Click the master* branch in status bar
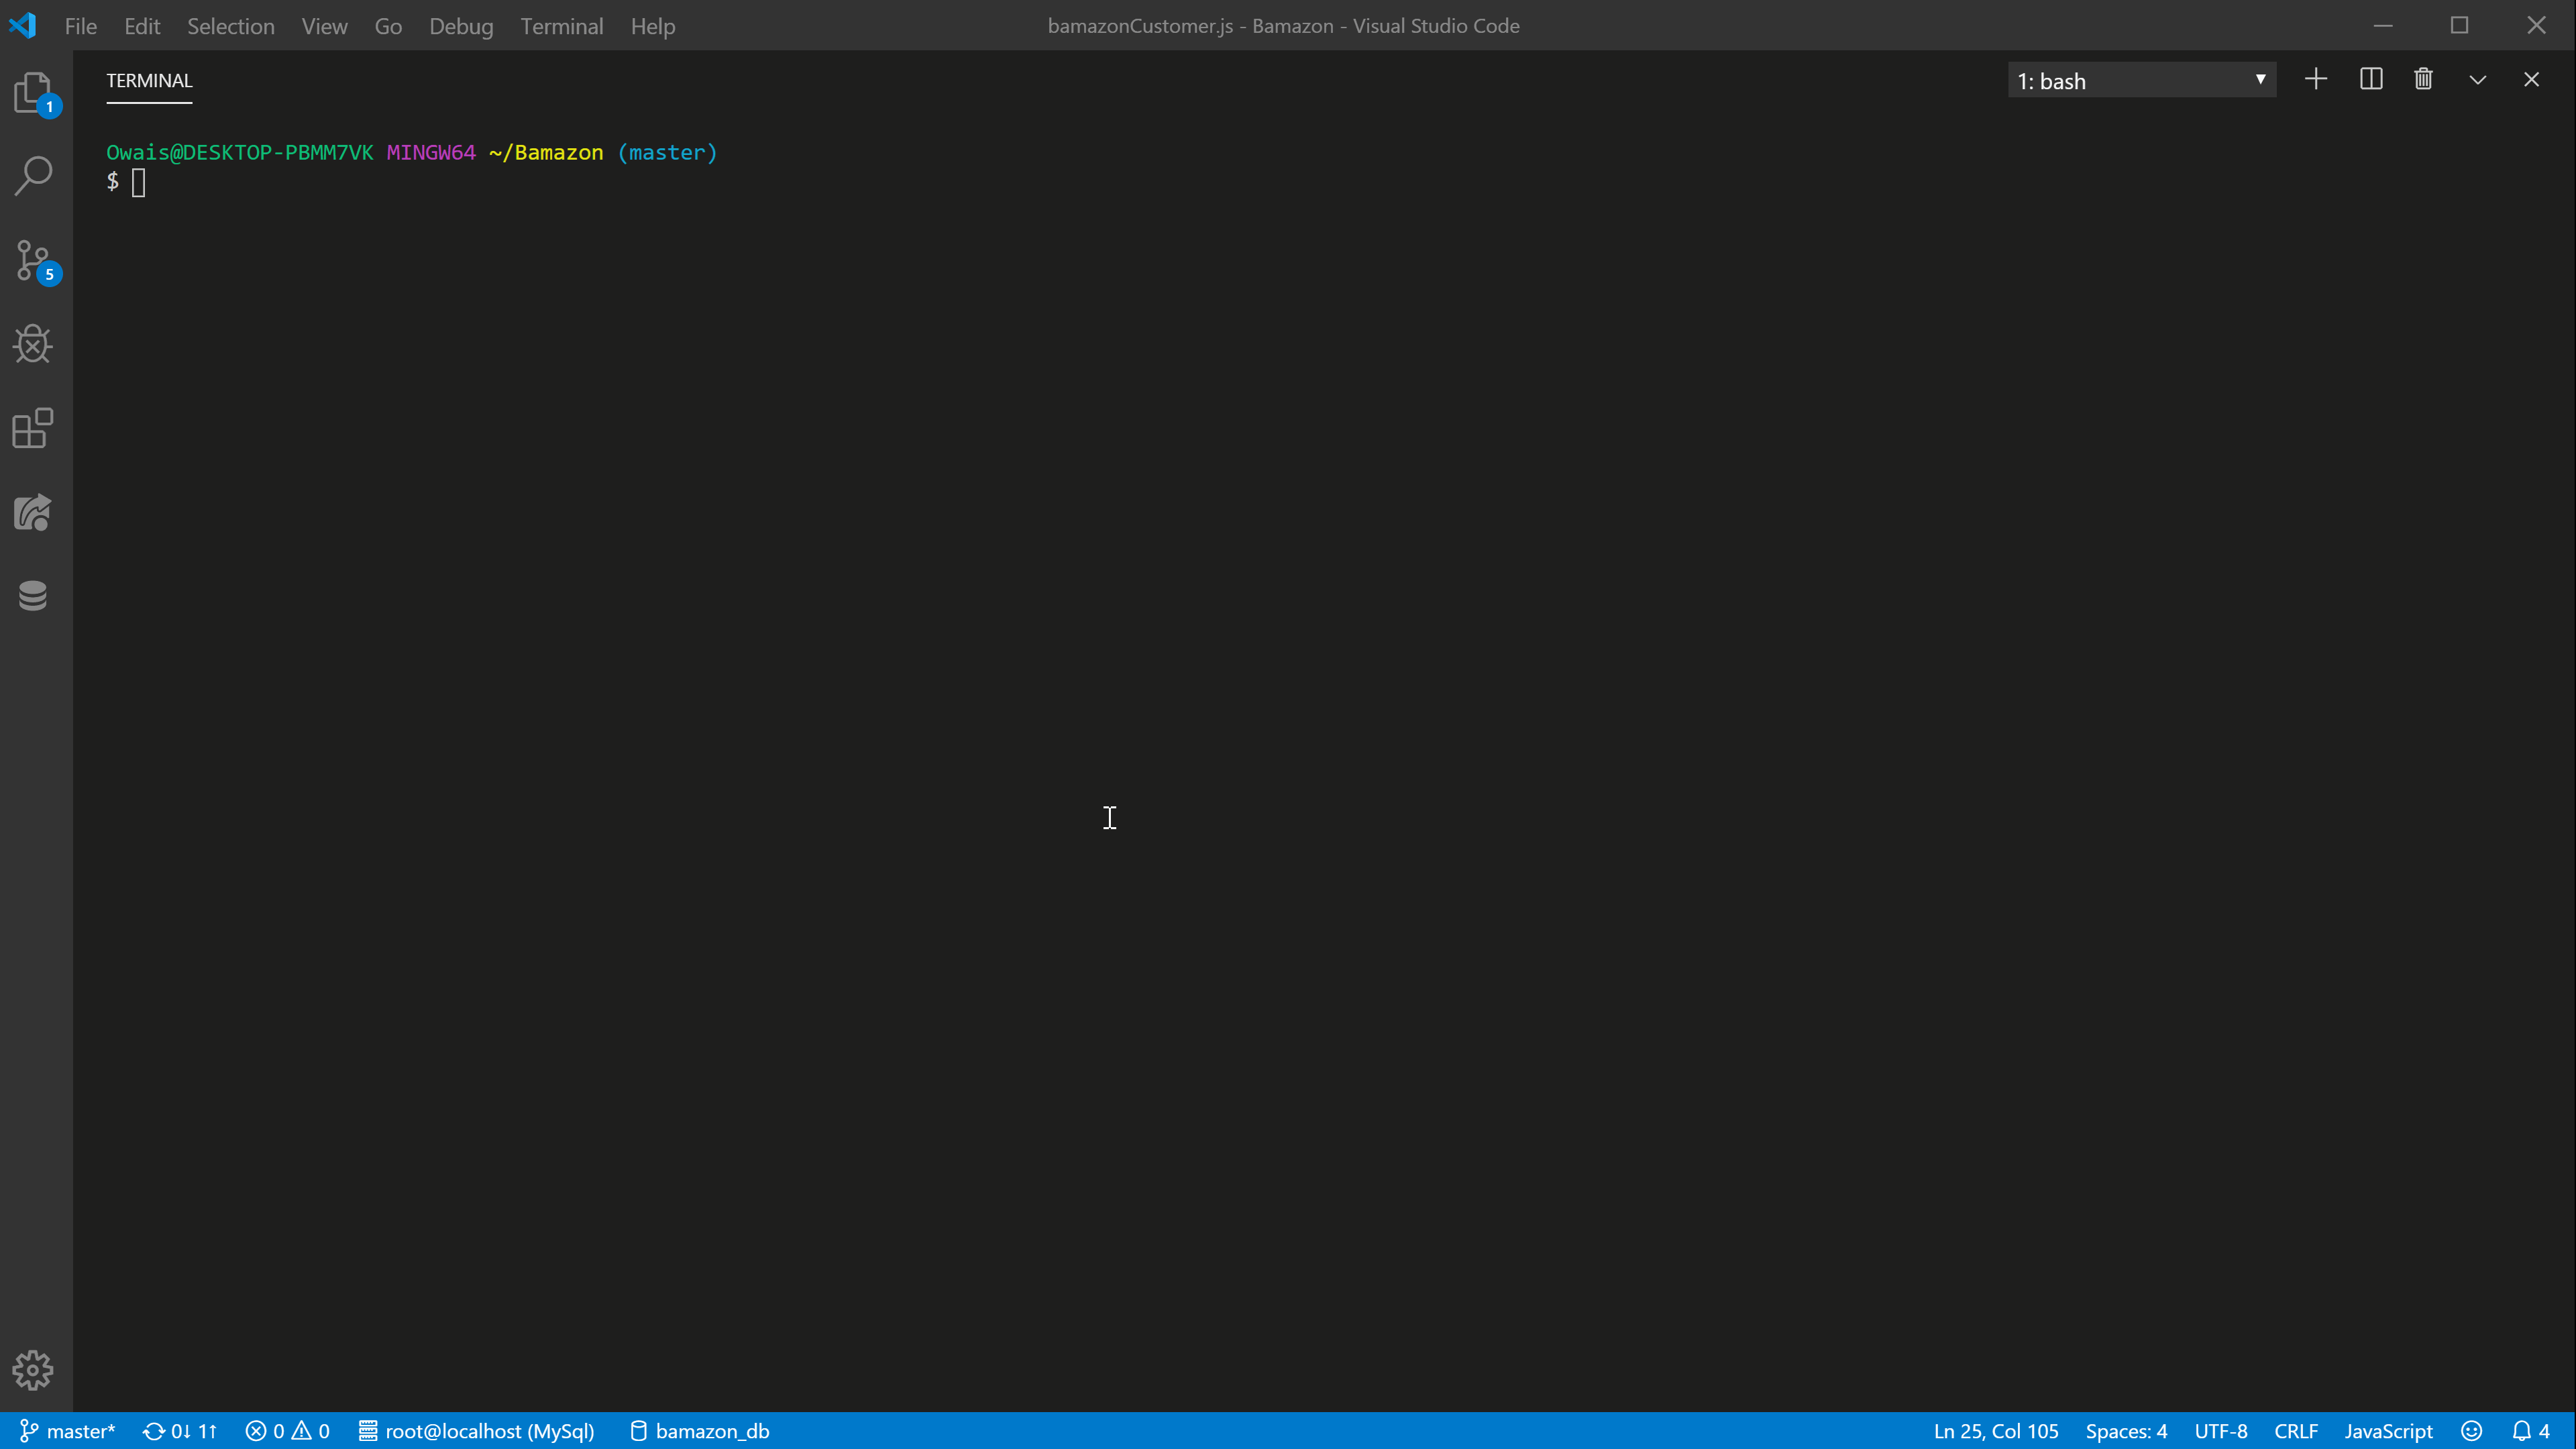 [x=68, y=1431]
